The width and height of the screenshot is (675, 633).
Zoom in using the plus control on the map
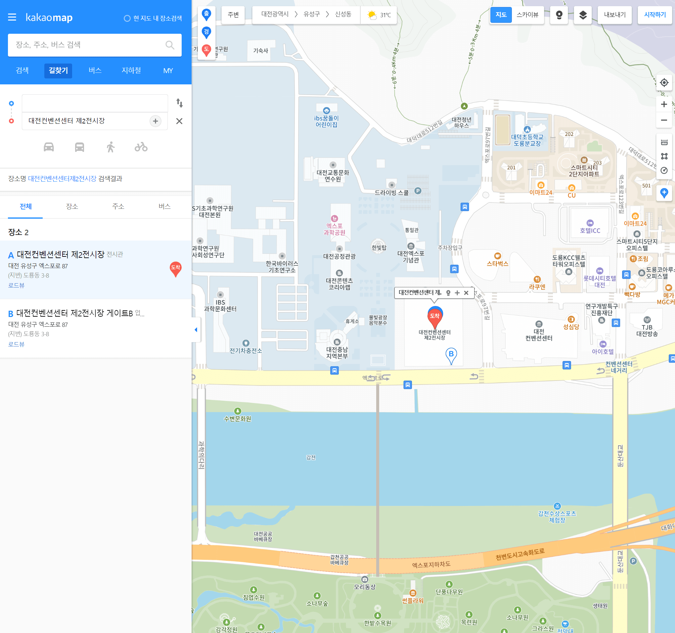(x=664, y=104)
